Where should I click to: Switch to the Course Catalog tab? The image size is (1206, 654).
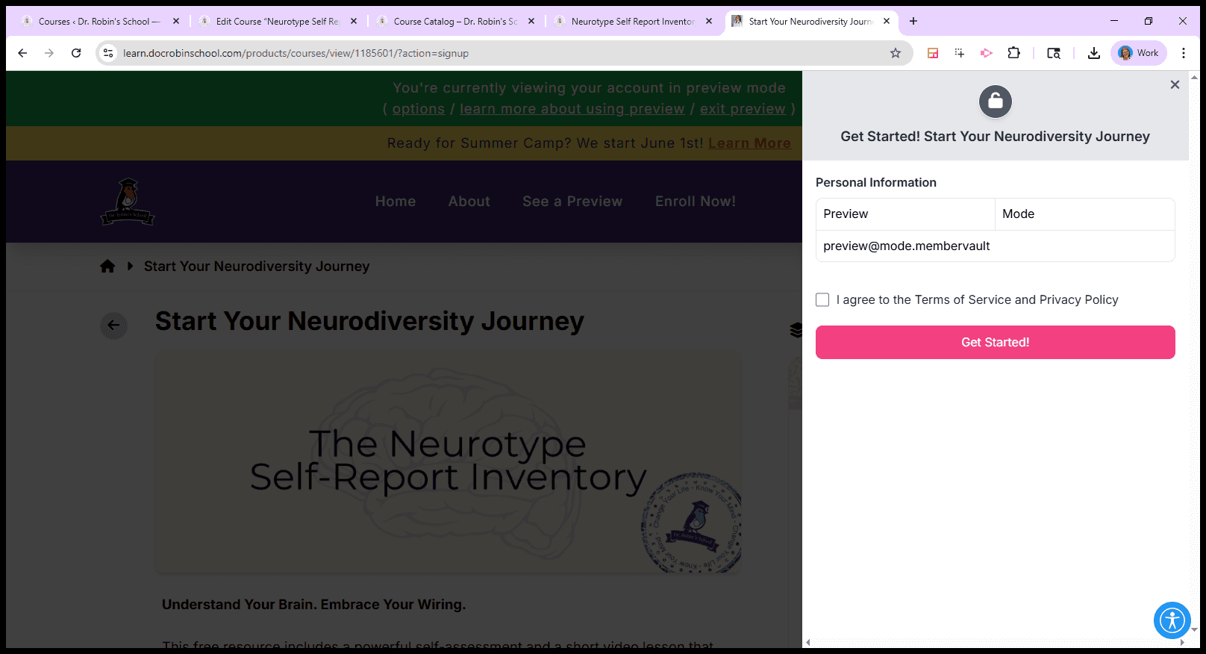tap(455, 21)
